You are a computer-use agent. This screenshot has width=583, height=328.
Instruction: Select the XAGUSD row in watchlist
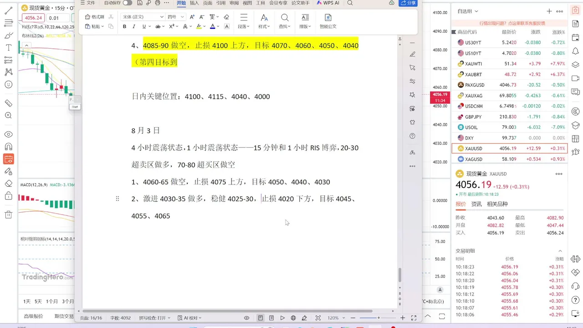click(509, 159)
